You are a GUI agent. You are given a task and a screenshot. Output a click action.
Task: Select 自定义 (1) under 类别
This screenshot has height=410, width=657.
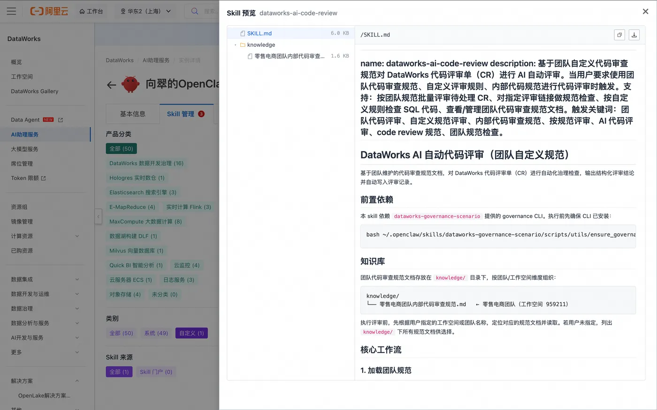point(191,333)
